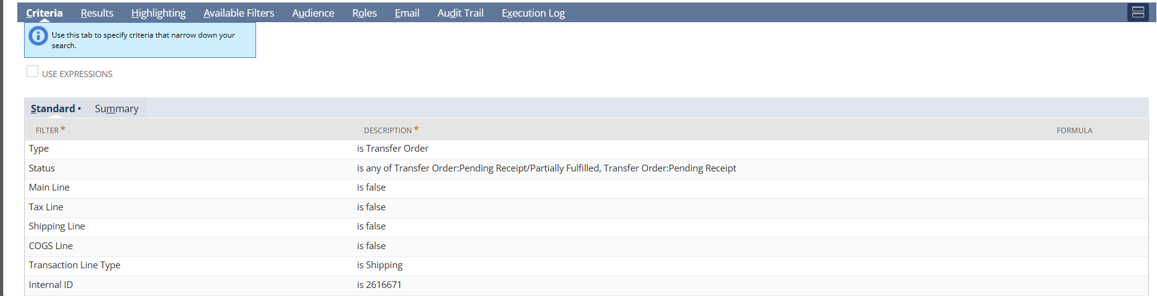The image size is (1157, 296).
Task: Click the Transaction Line Type filter row
Action: click(x=75, y=265)
